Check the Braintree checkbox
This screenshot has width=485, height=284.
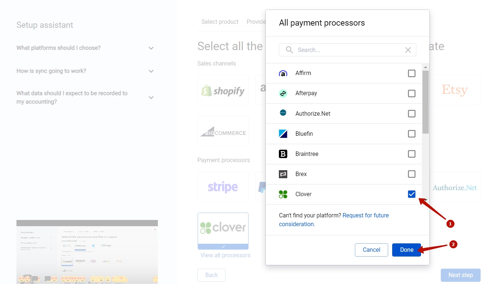point(412,154)
